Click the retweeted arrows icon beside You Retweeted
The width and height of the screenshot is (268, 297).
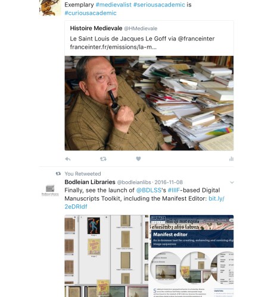[x=58, y=173]
